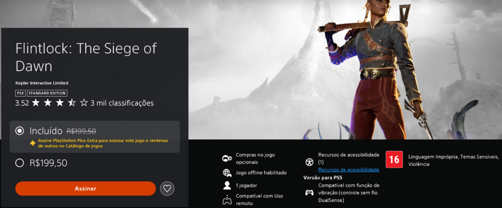Viewport: 502px width, 208px height.
Task: Select the Incluído PlayStation Plus option
Action: (20, 131)
